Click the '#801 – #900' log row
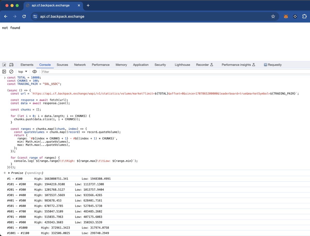The height and width of the screenshot is (236, 310). [155, 222]
